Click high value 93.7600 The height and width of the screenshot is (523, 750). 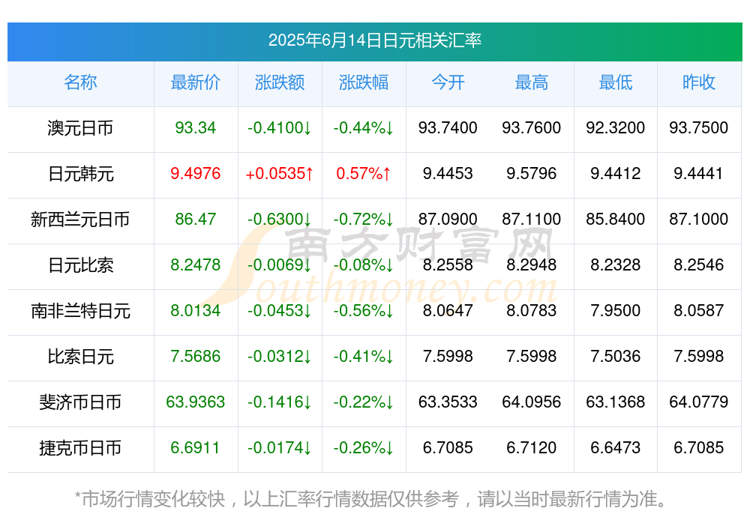pos(532,127)
